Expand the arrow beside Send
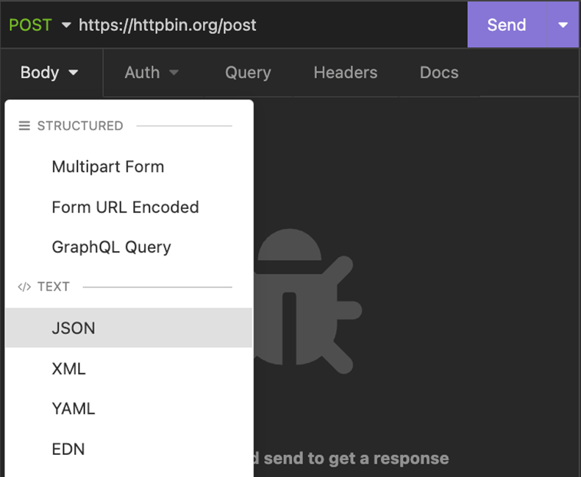 (x=563, y=24)
